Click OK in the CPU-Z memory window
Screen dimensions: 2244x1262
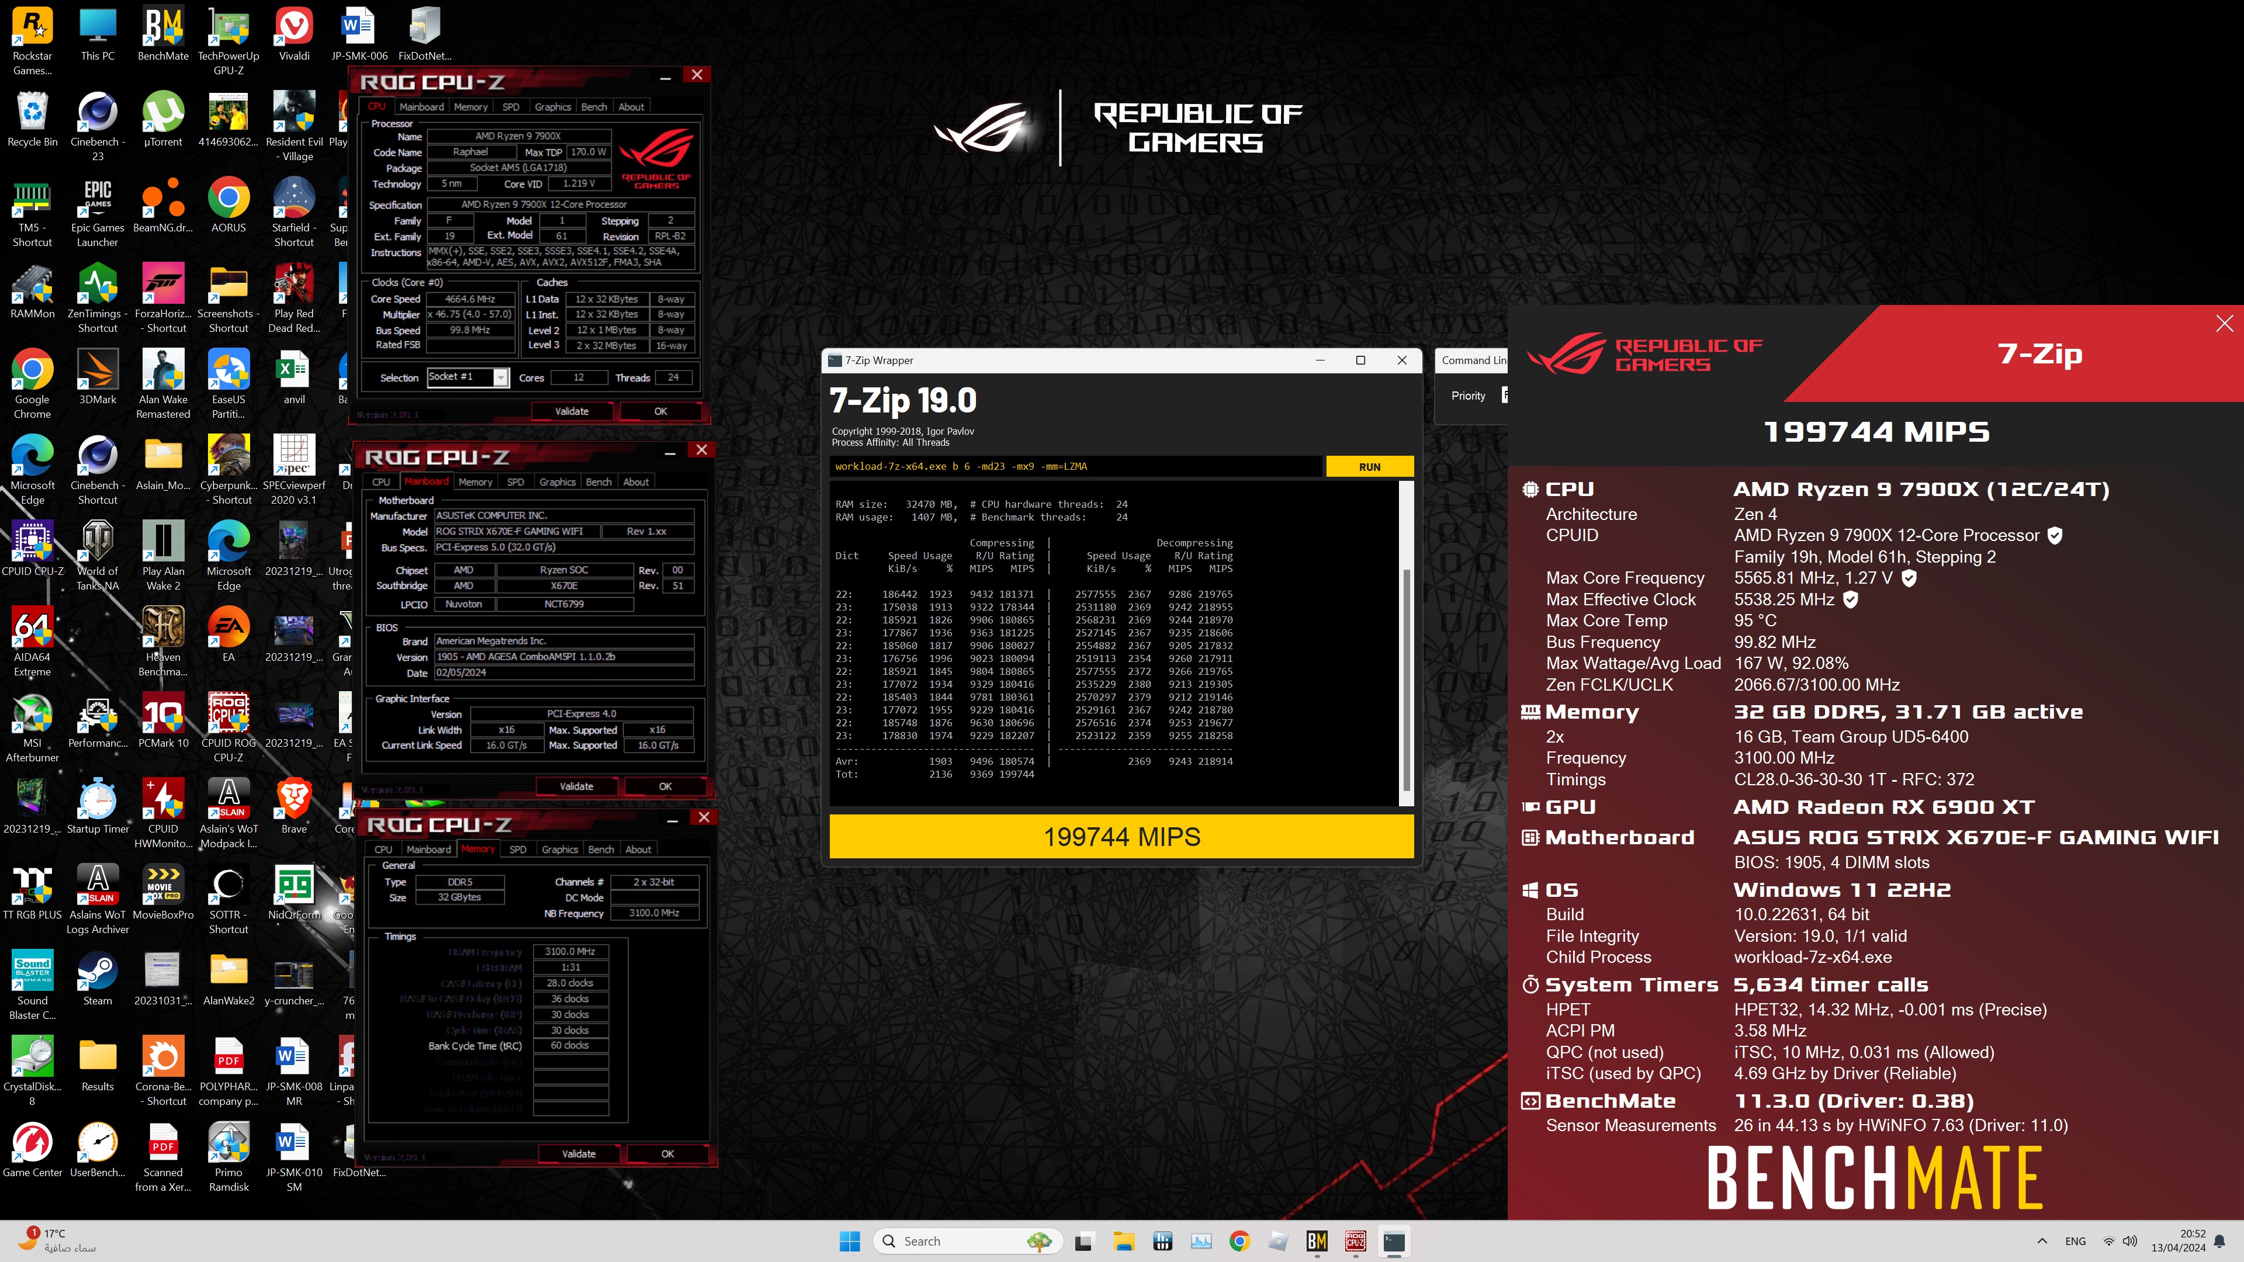pos(667,1154)
